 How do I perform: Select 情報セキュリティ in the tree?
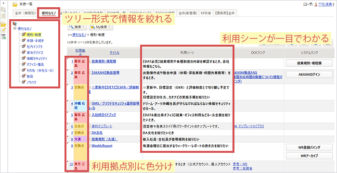click(37, 58)
